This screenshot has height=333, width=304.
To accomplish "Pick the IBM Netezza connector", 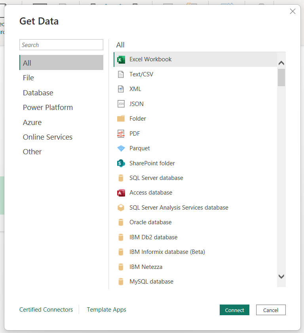I will pyautogui.click(x=146, y=267).
